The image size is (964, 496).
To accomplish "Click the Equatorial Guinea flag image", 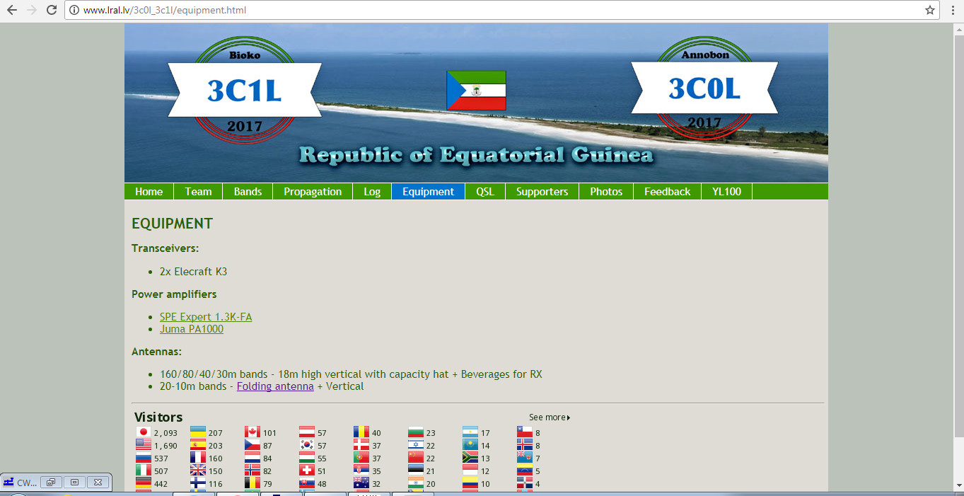I will 475,91.
